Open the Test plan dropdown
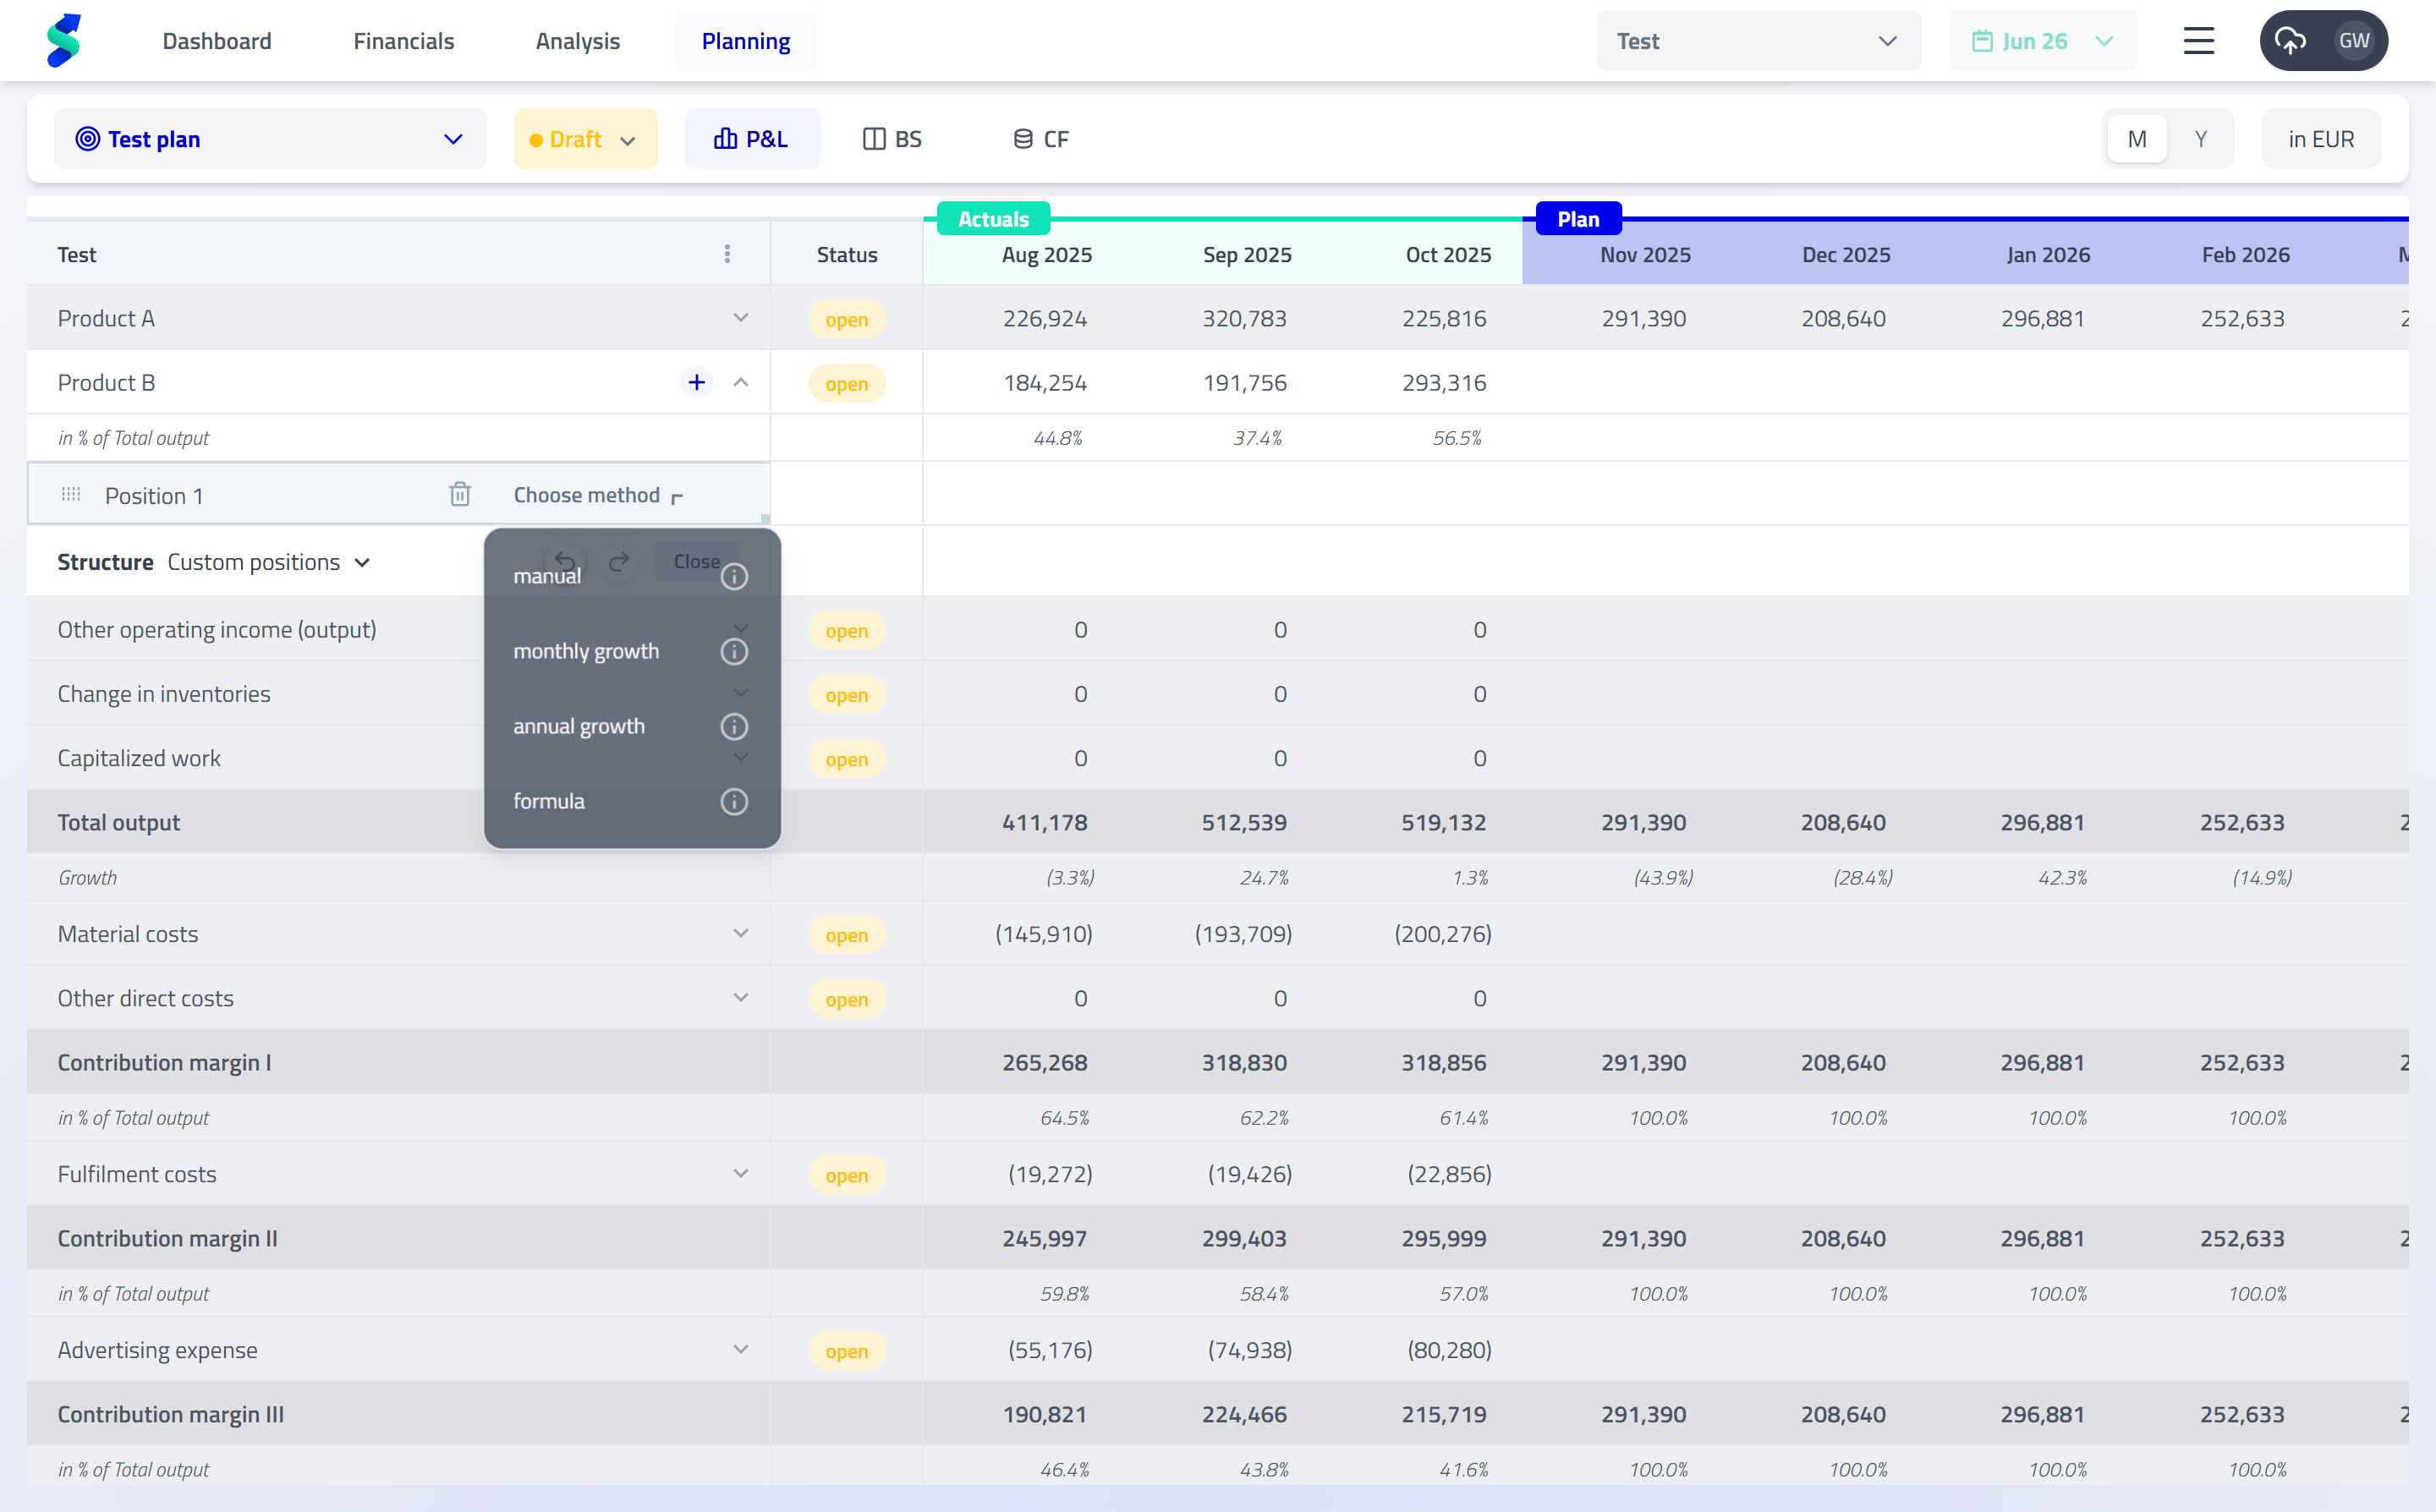Image resolution: width=2436 pixels, height=1512 pixels. point(270,139)
